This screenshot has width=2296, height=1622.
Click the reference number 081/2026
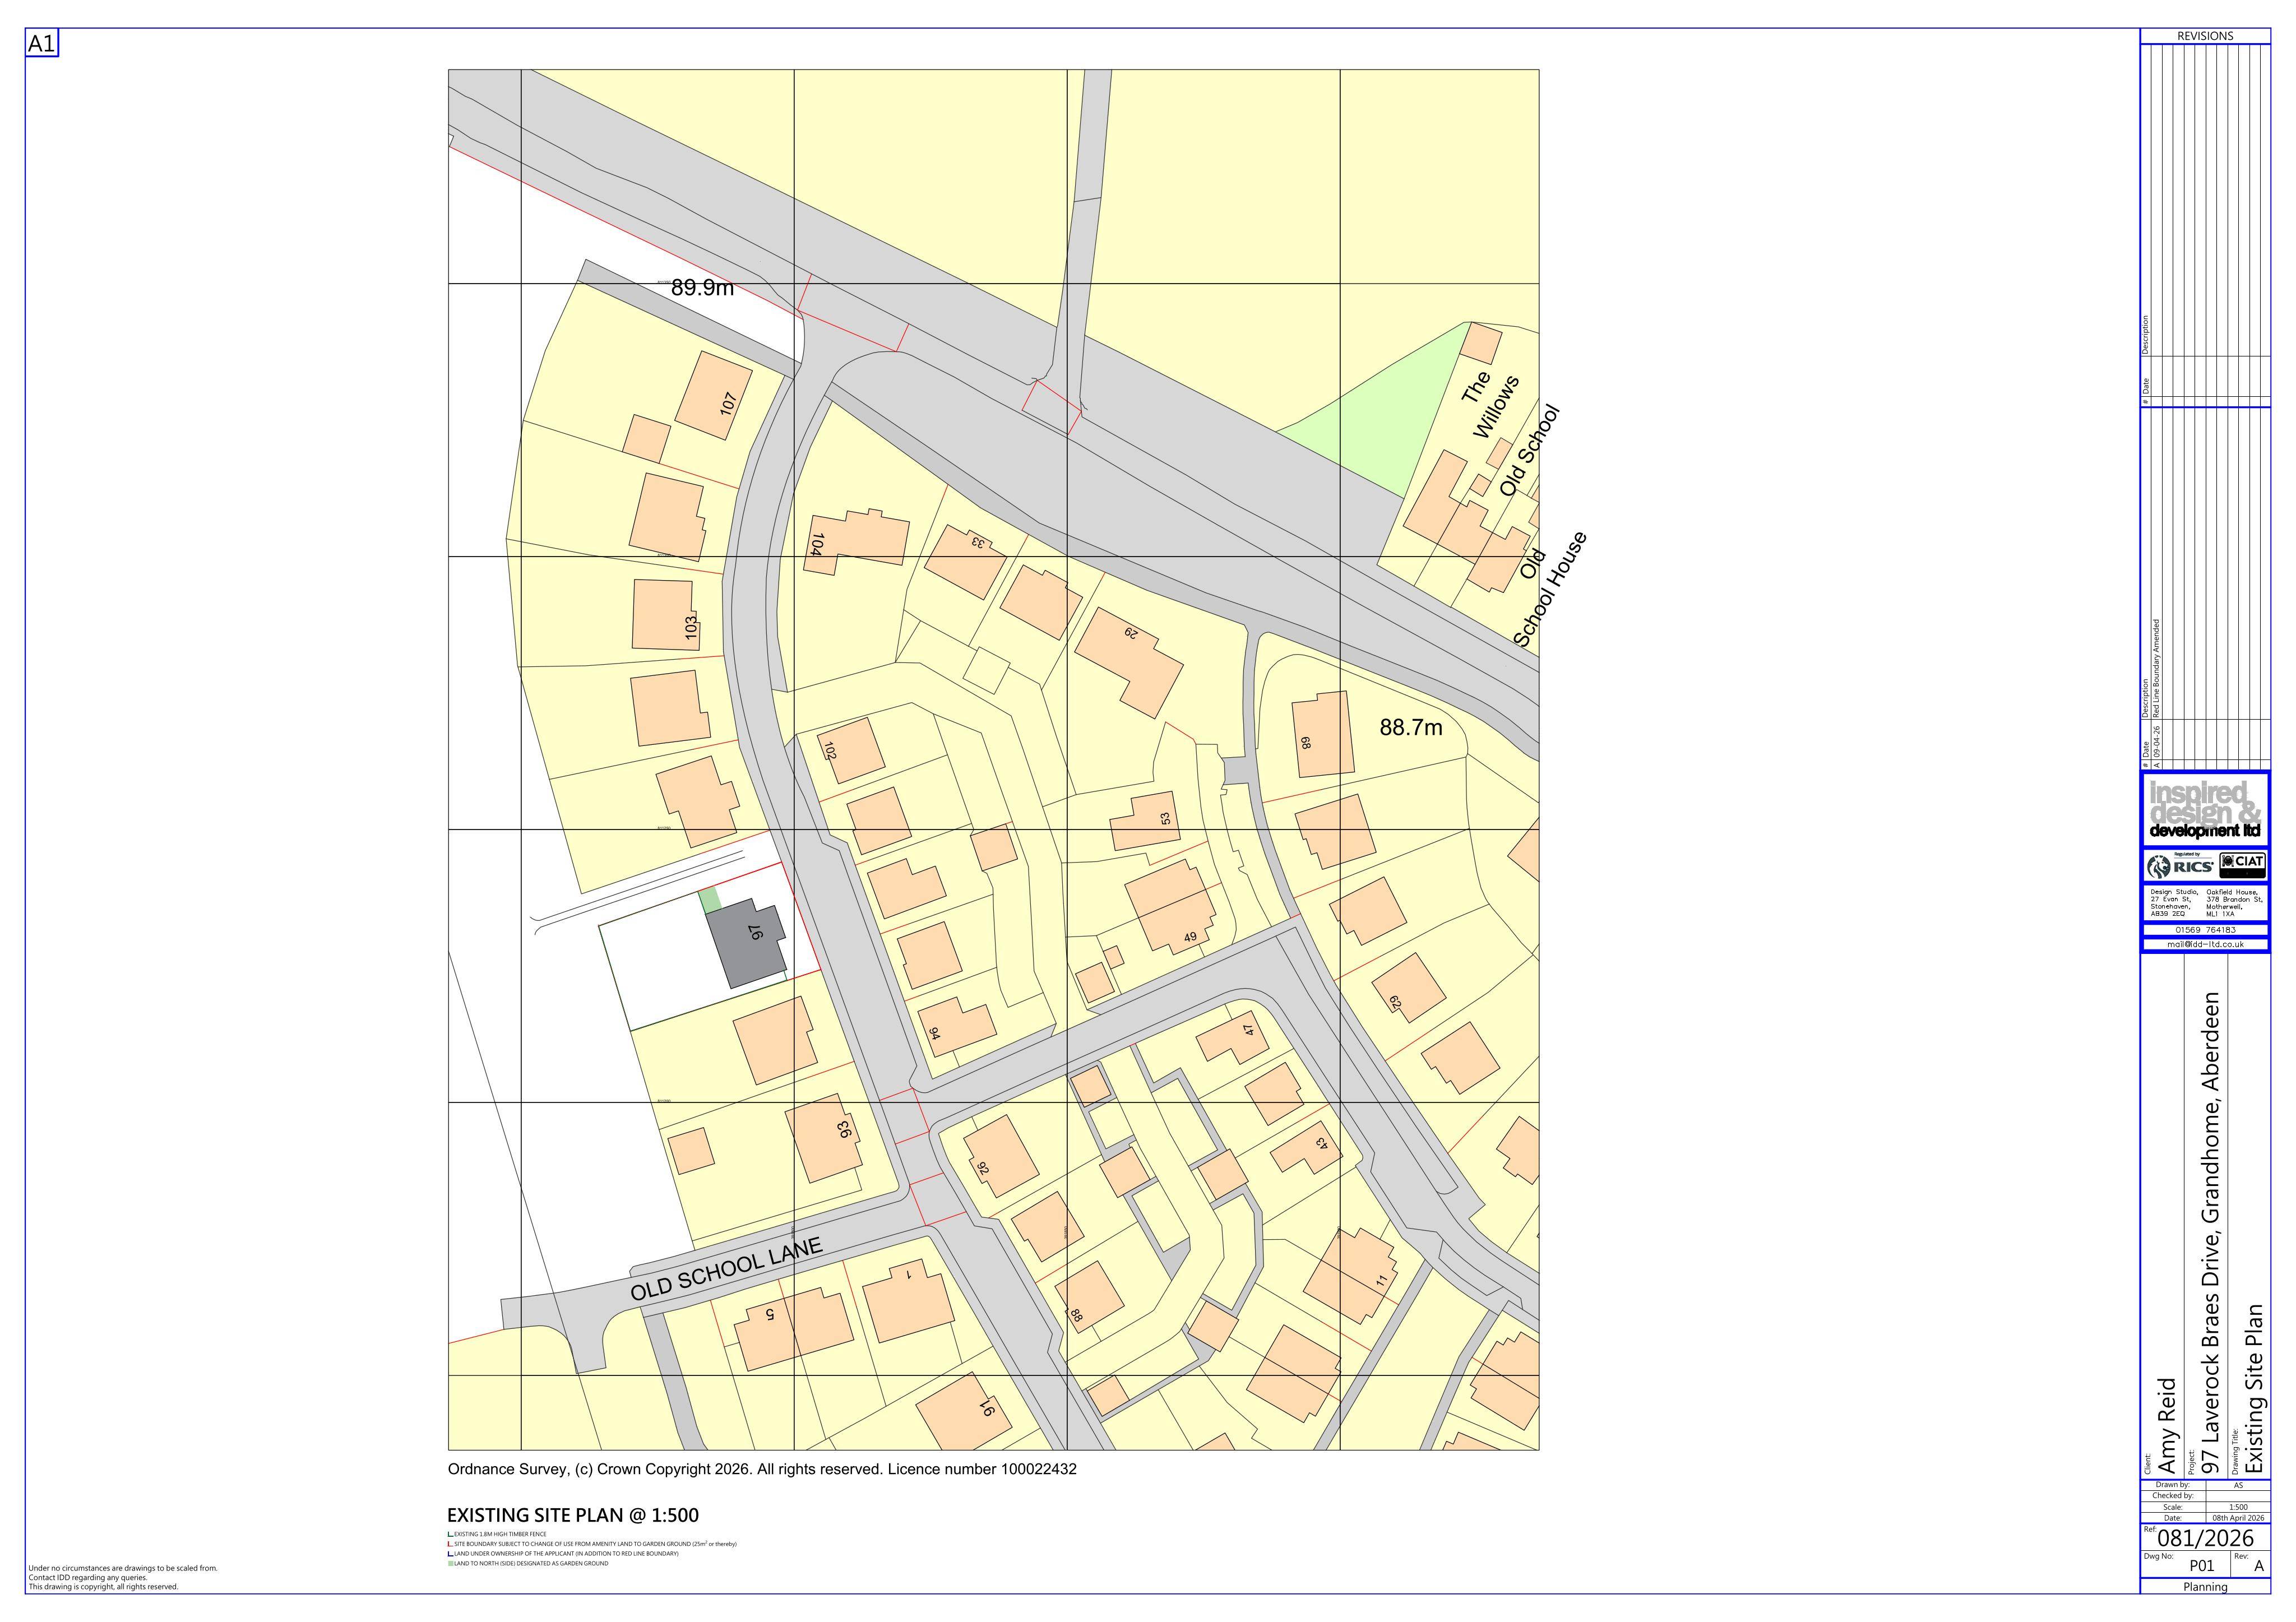(2206, 1538)
